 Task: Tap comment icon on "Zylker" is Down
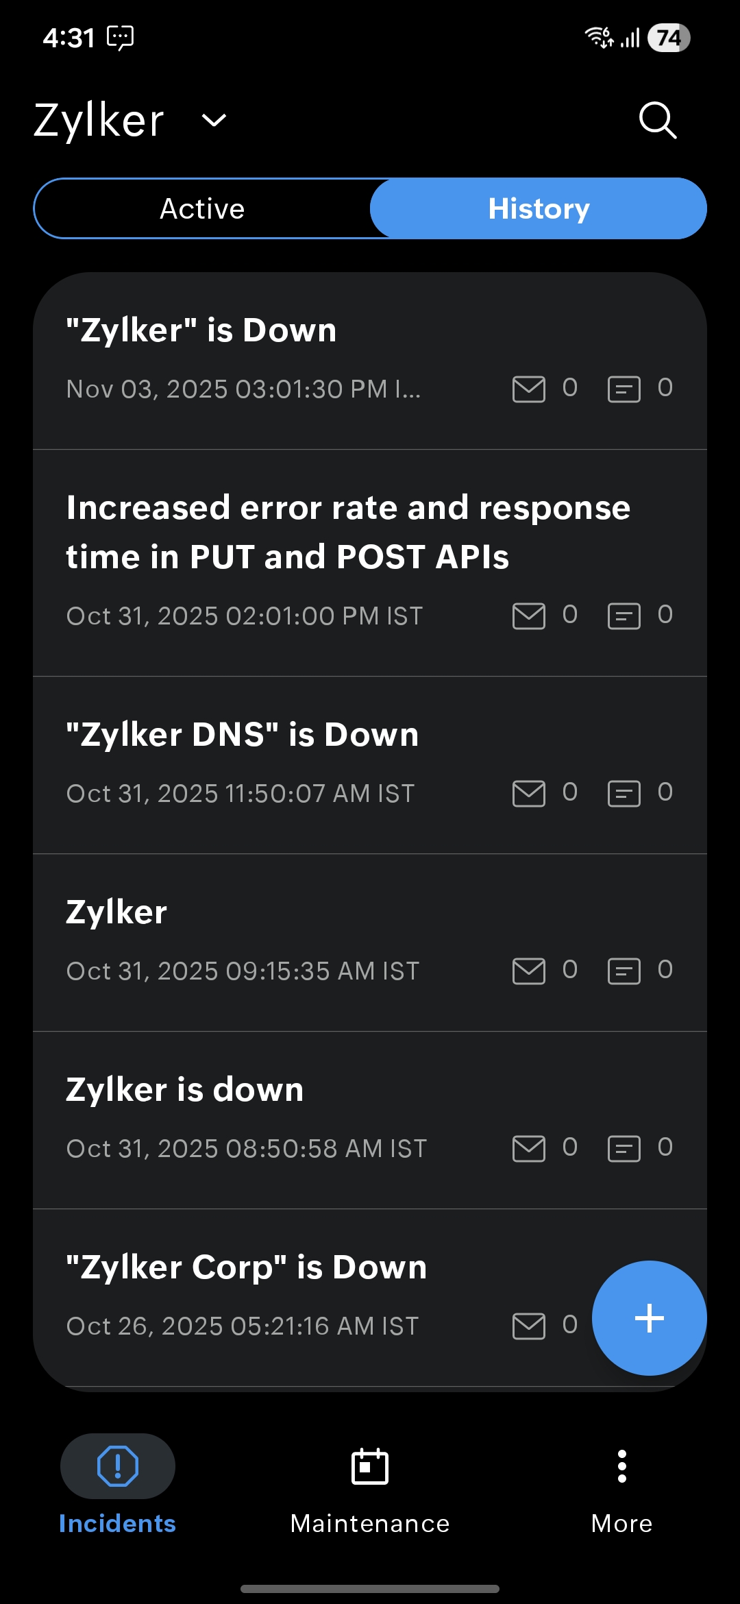pyautogui.click(x=624, y=389)
